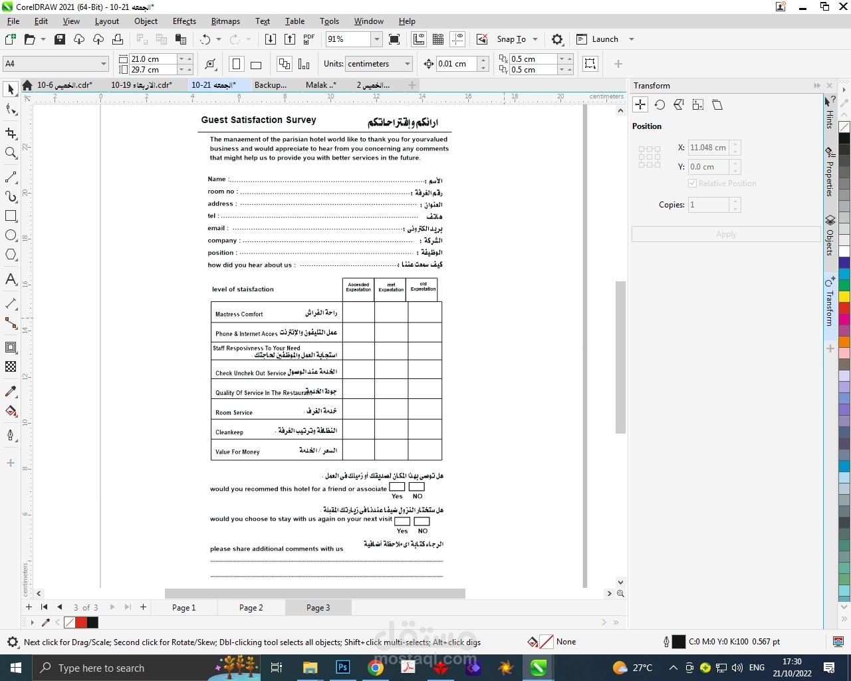
Task: Select the Drop Shadow tool
Action: click(11, 347)
